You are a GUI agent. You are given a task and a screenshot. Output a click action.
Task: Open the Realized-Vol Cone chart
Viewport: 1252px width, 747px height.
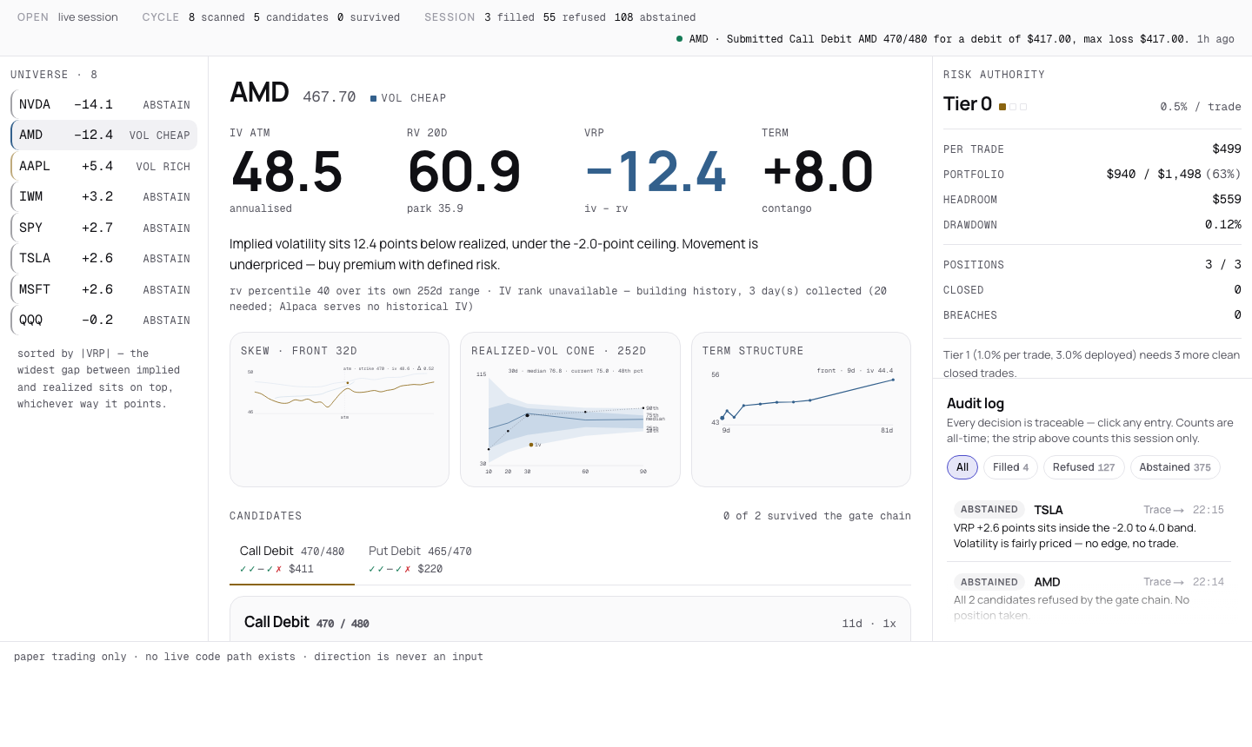570,409
